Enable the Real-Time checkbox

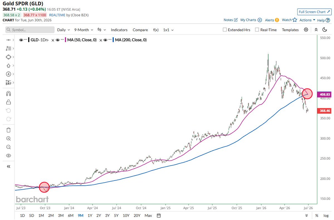coord(257,30)
